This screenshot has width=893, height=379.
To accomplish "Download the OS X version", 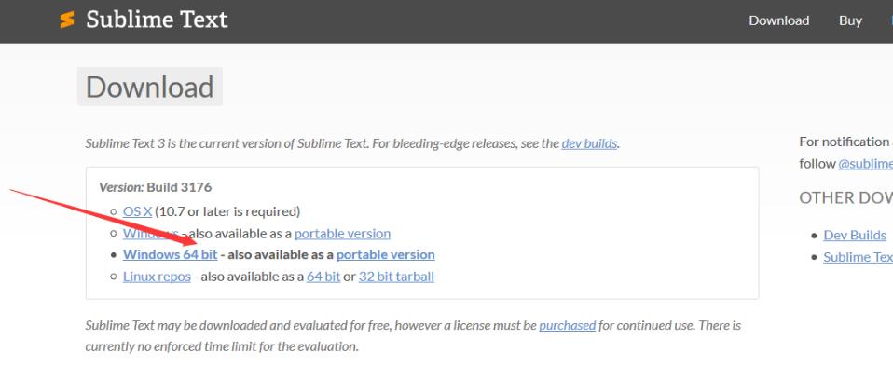I will pyautogui.click(x=137, y=211).
